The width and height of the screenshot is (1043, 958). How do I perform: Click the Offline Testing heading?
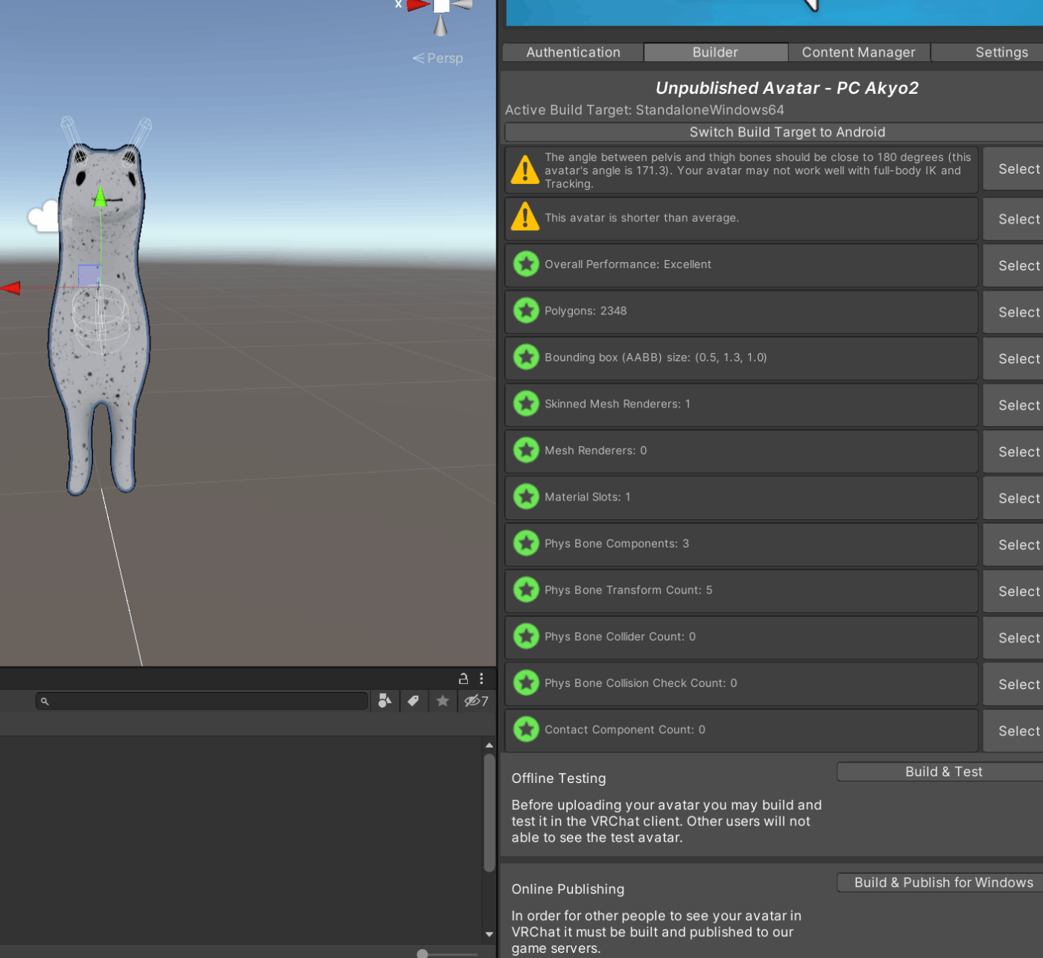(559, 778)
